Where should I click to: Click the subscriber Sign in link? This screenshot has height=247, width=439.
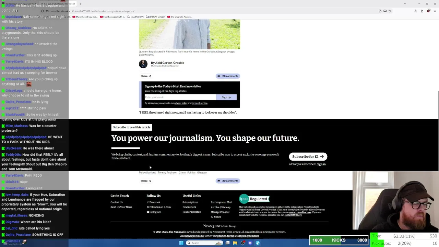(321, 164)
